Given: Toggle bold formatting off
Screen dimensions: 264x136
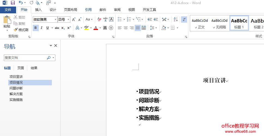Looking at the screenshot, I should 35,28.
